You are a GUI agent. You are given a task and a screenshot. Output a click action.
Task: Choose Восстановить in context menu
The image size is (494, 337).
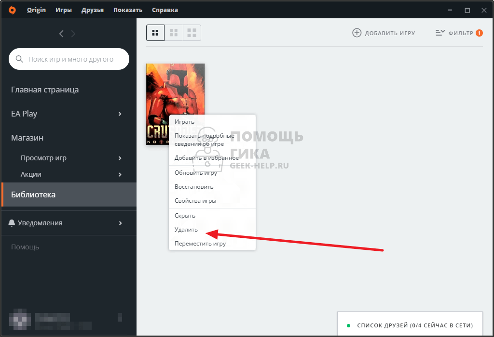tap(212, 187)
